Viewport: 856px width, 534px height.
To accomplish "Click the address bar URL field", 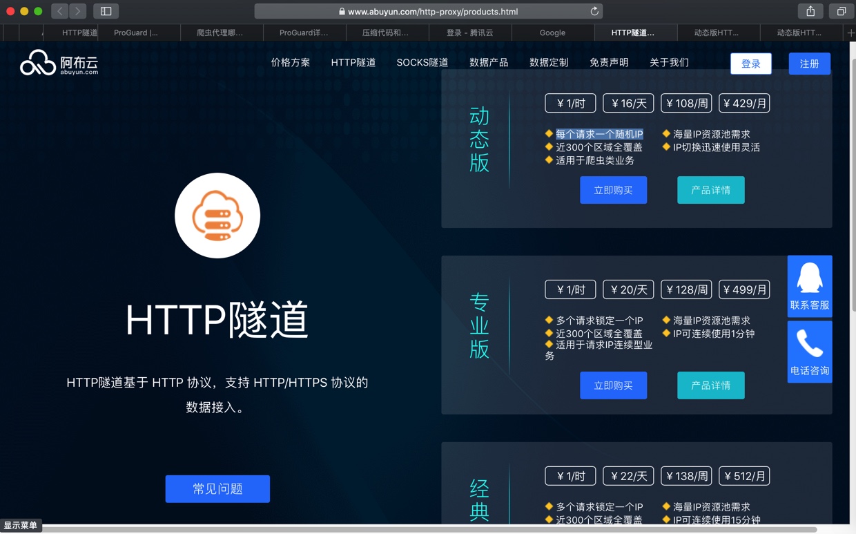I will 428,11.
